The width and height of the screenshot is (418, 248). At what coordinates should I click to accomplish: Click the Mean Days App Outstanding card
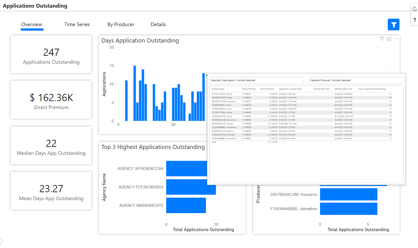tap(51, 191)
